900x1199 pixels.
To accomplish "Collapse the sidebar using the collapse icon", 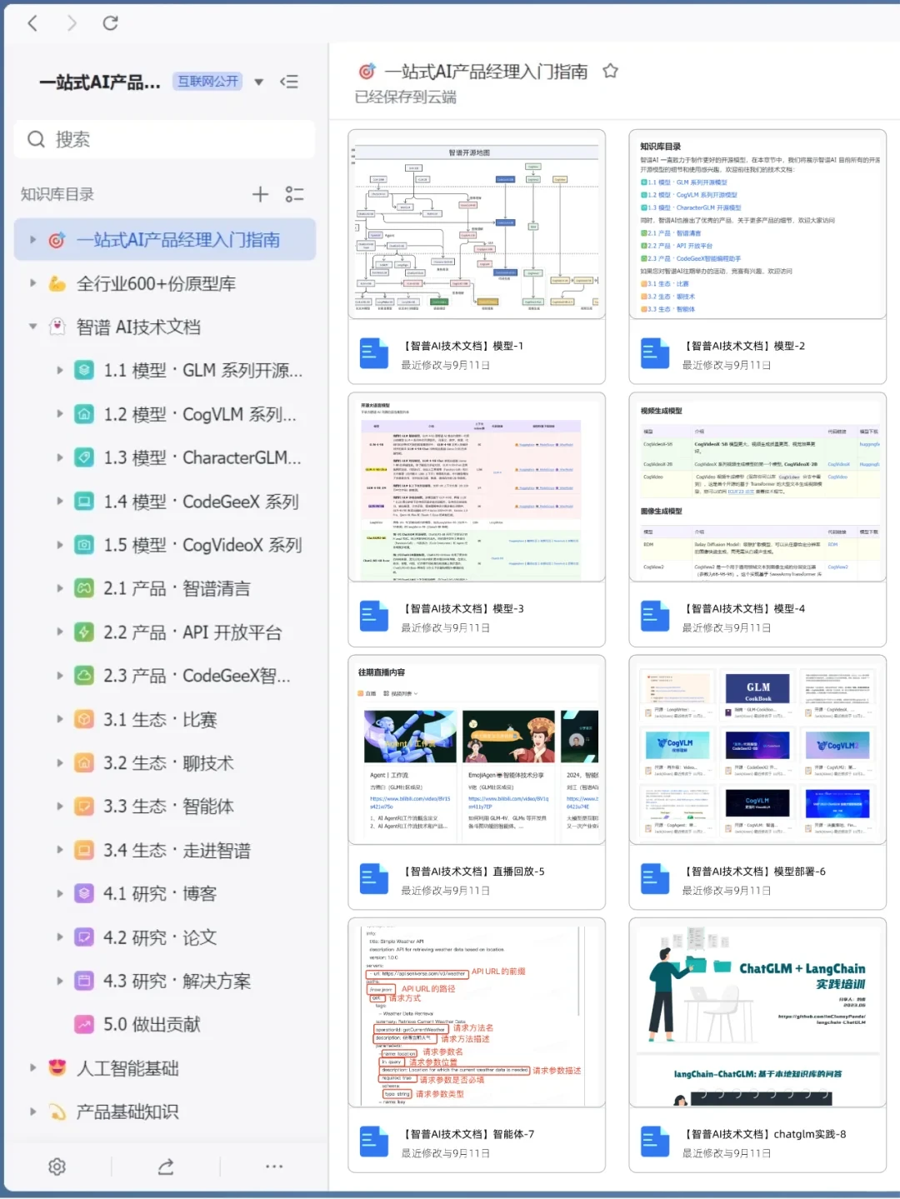I will (290, 82).
